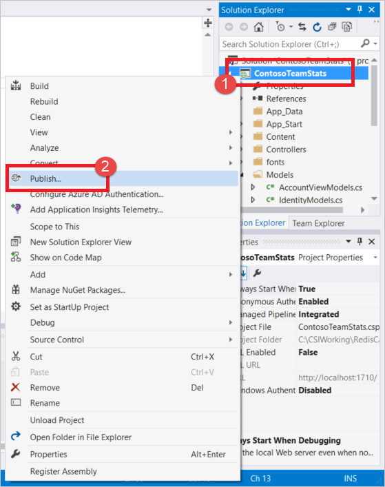385x487 pixels.
Task: Click the C# icon beside IdentityModels.cs
Action: 270,200
